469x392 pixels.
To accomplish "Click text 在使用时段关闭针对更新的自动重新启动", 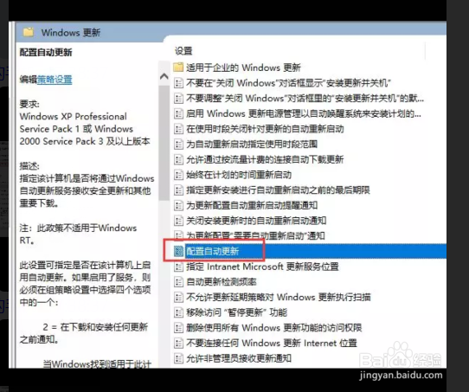I will pos(265,129).
